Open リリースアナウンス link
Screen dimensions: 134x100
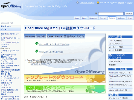tap(116, 44)
